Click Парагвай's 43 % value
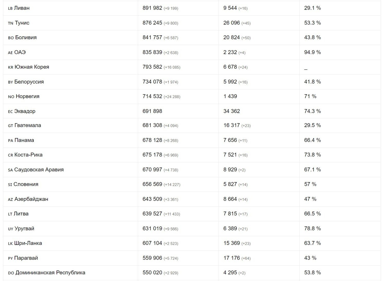 (310, 258)
